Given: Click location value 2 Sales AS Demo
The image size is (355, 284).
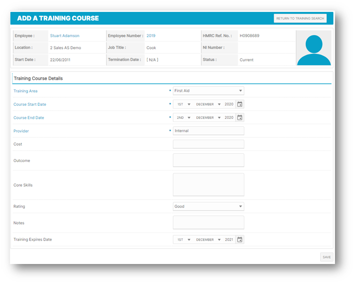Looking at the screenshot, I should tap(65, 48).
